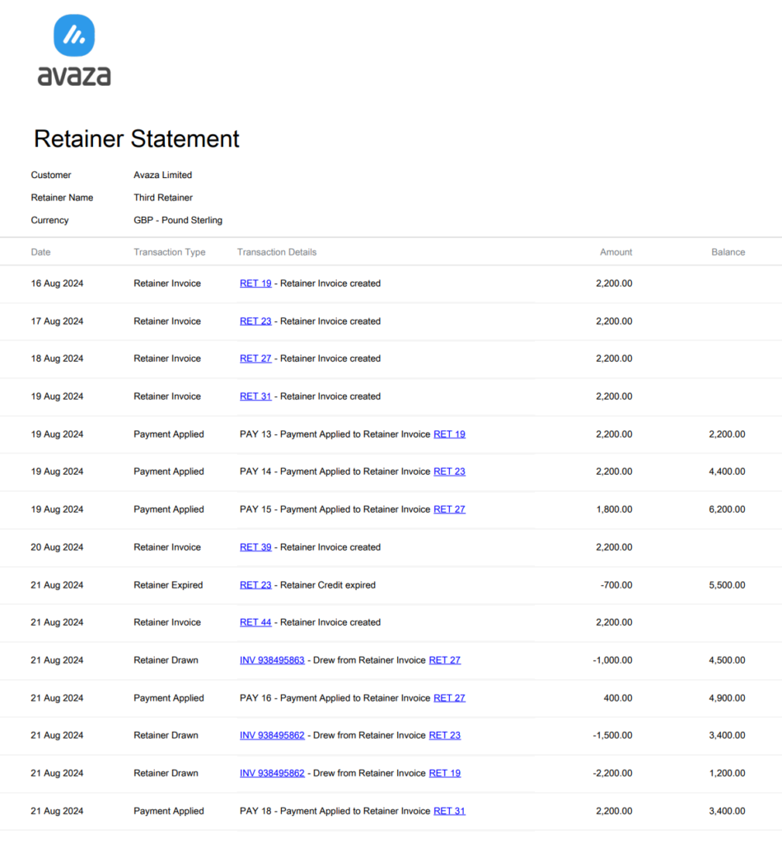Open RET 39 retainer invoice link
The image size is (782, 844).
(255, 547)
